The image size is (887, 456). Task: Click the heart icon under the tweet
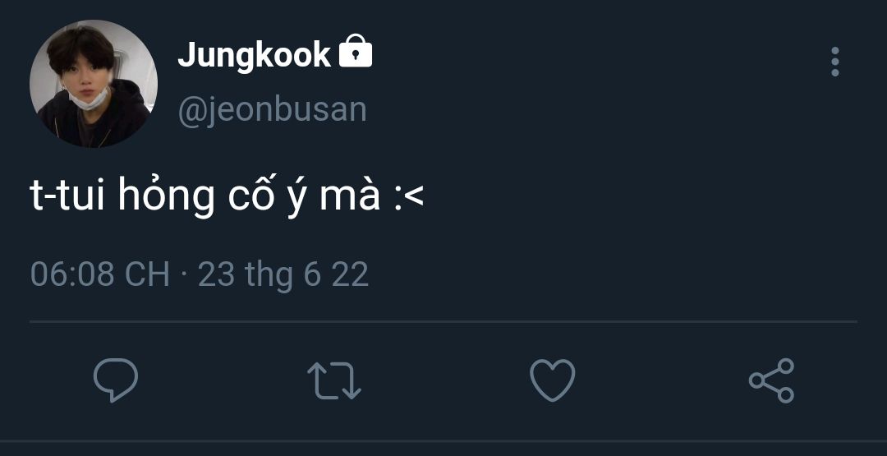[x=552, y=380]
